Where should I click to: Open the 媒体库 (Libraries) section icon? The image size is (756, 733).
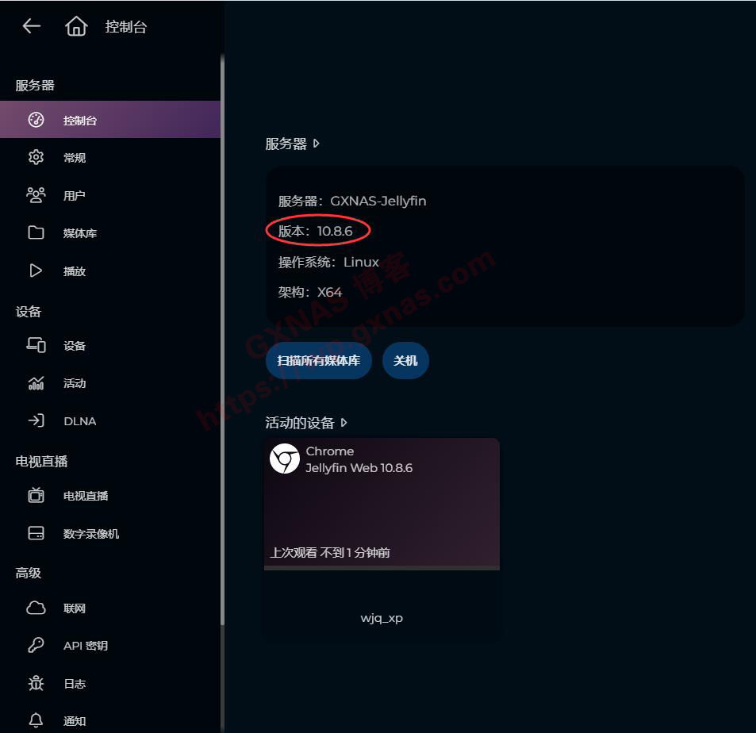click(x=36, y=232)
